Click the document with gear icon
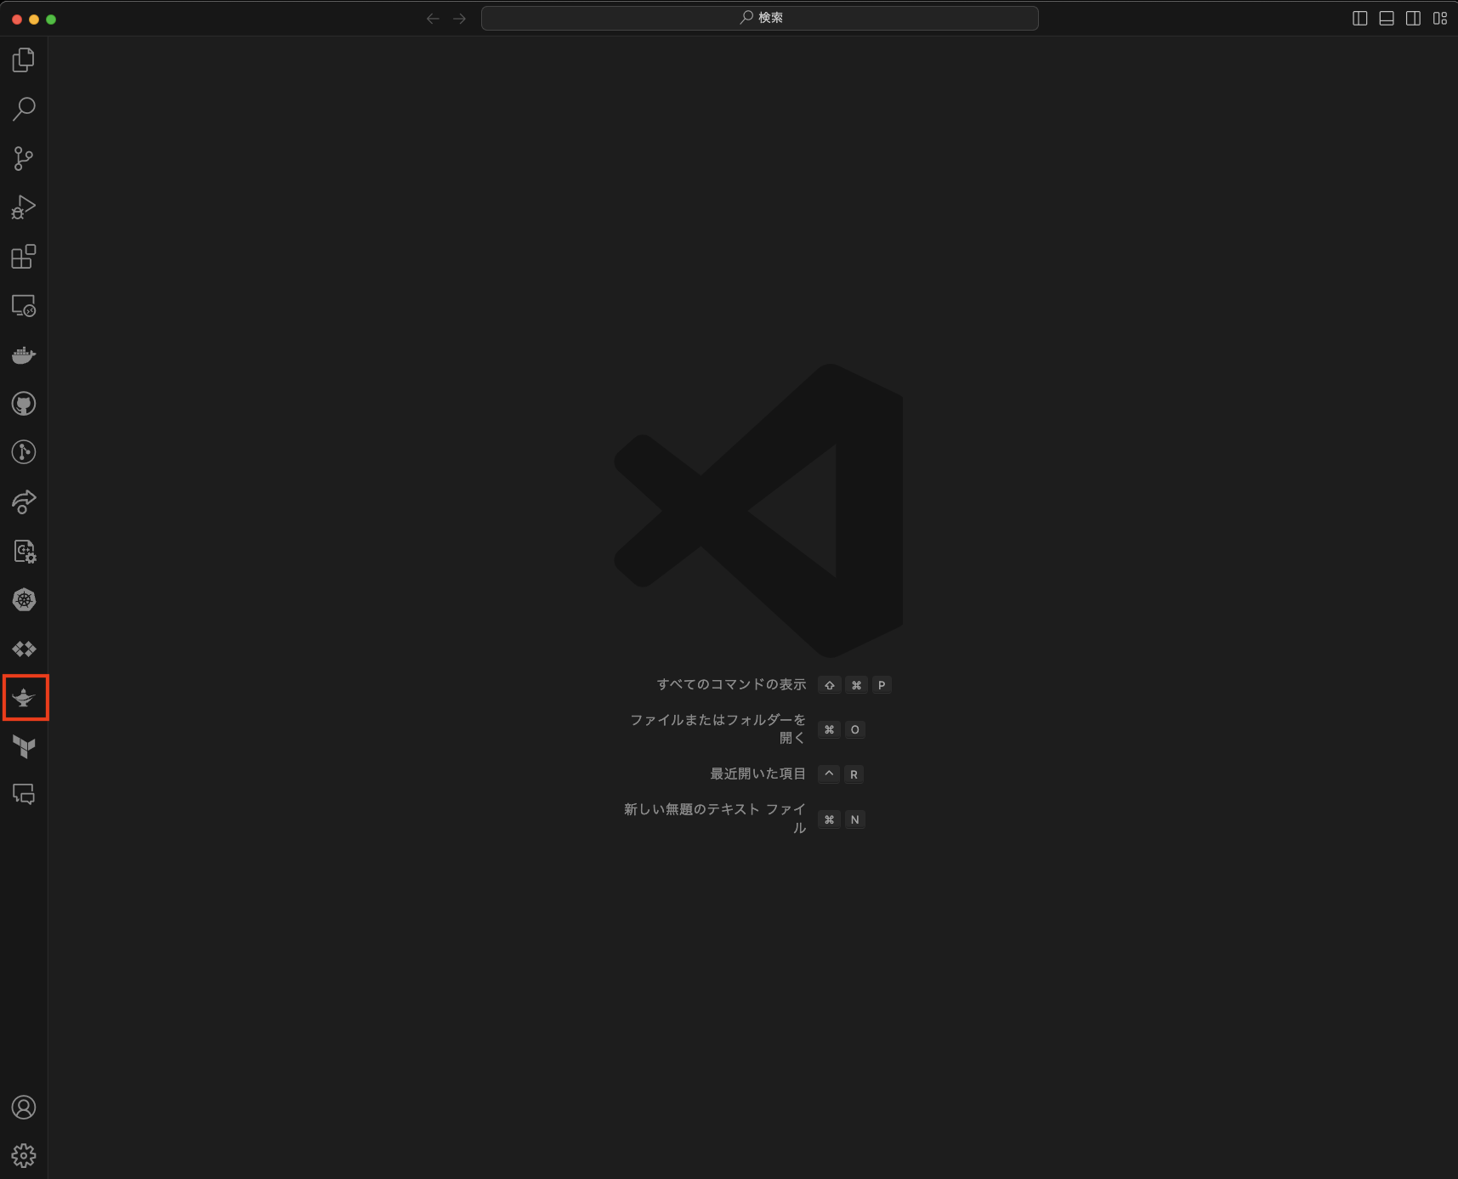 point(24,551)
